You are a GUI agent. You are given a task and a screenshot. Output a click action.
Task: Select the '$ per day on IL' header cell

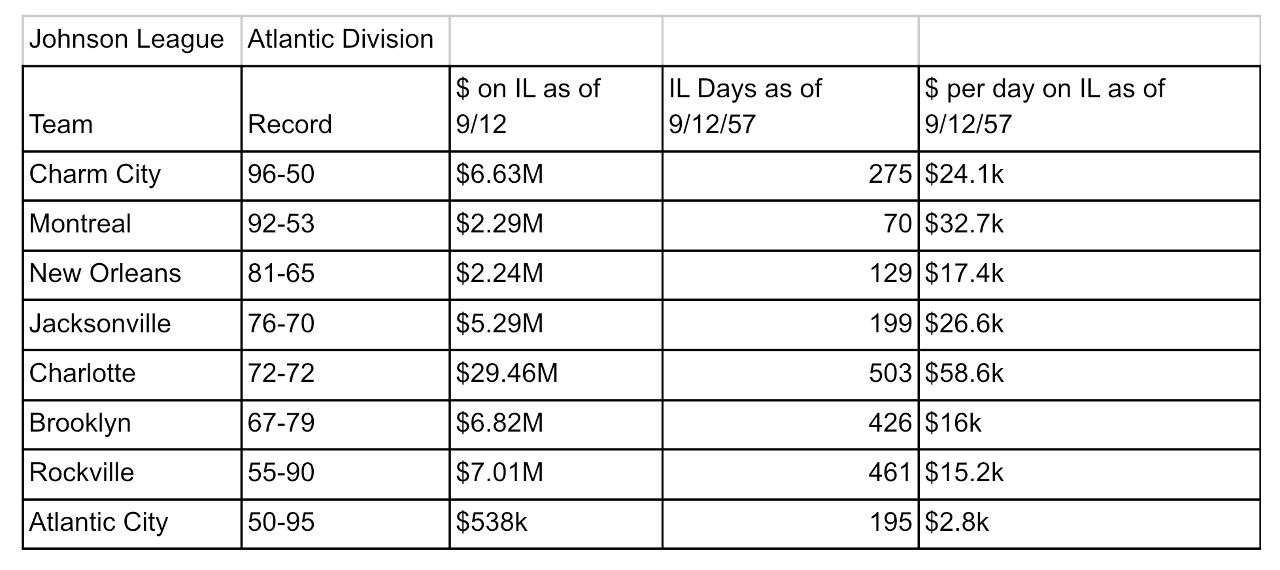(1090, 109)
